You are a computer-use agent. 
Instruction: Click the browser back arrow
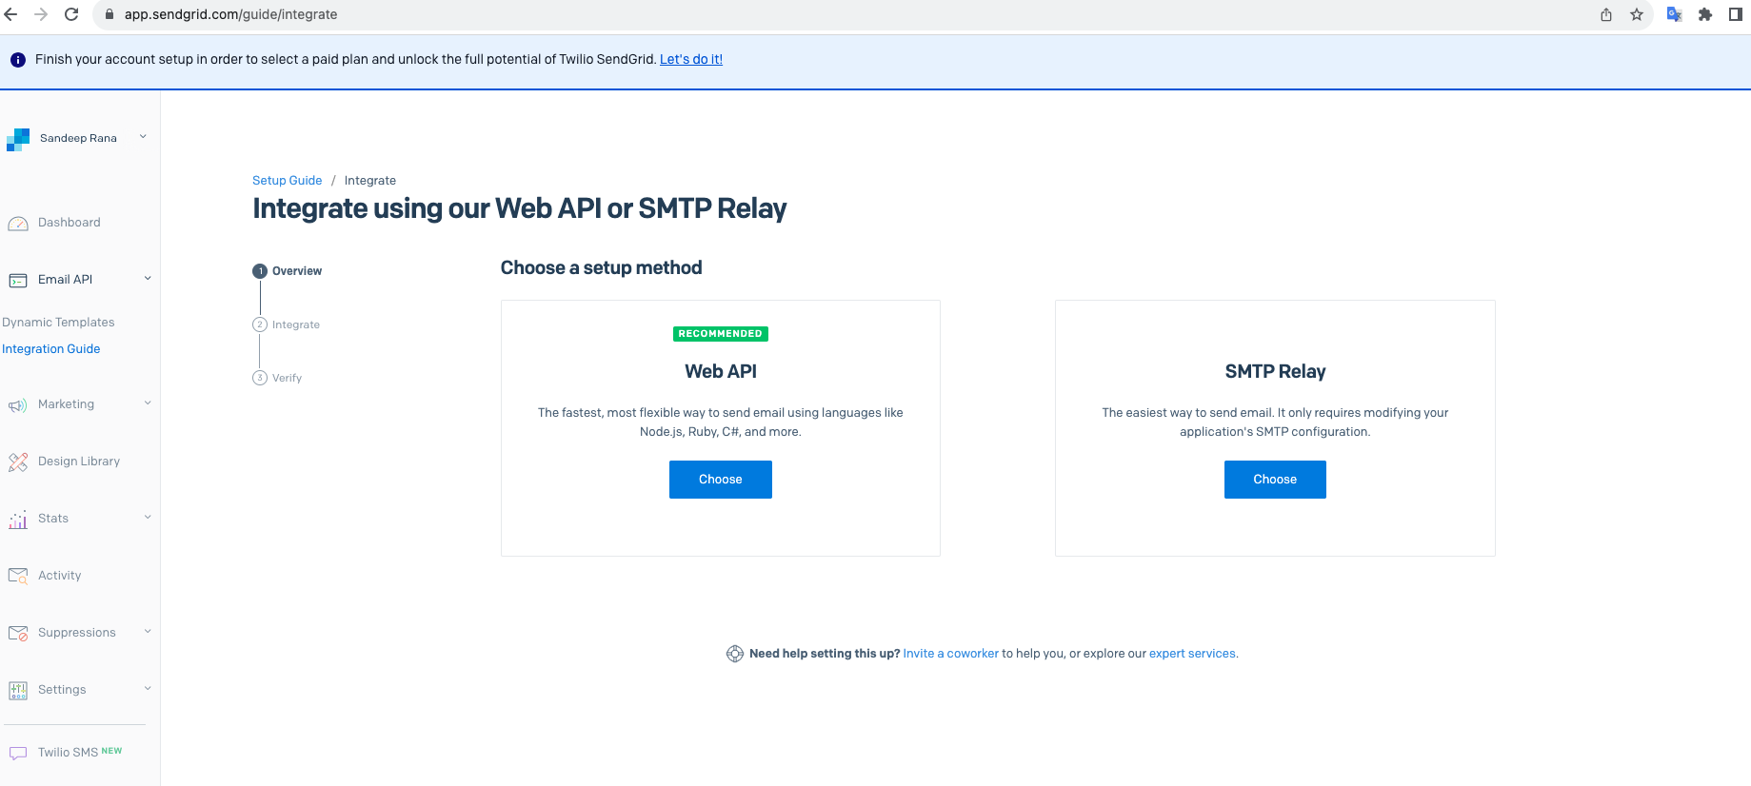11,14
